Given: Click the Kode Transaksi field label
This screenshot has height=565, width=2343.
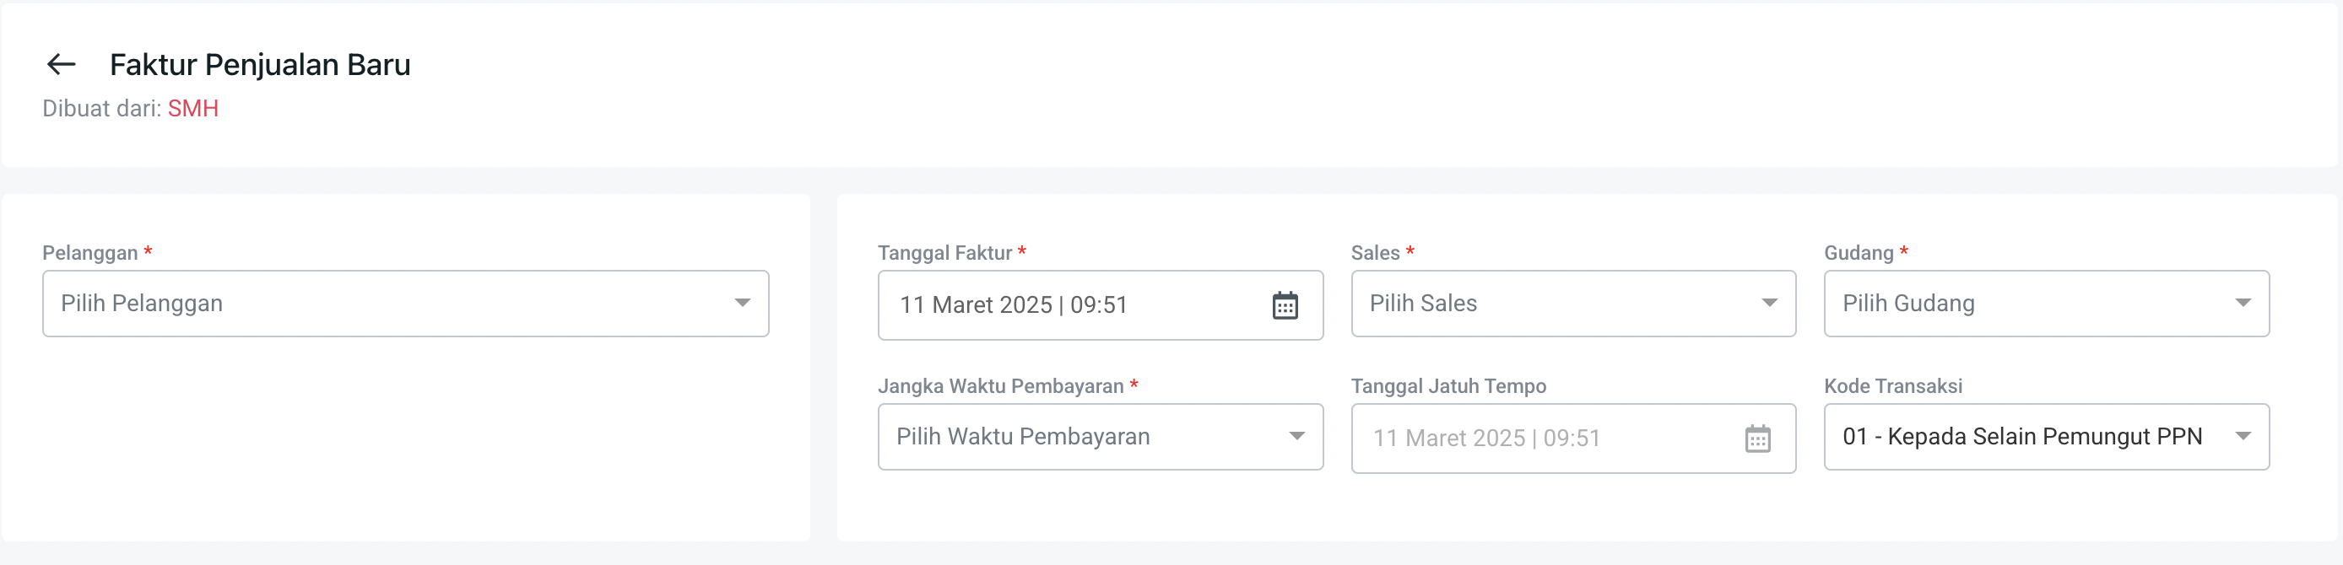Looking at the screenshot, I should coord(1893,386).
